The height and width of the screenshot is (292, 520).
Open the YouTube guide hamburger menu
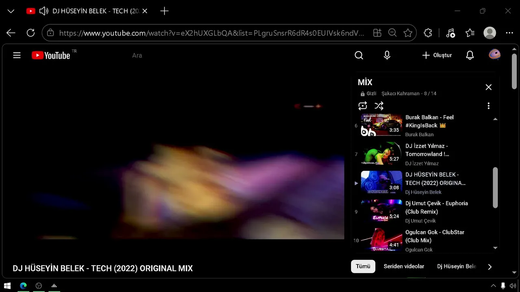click(x=17, y=55)
